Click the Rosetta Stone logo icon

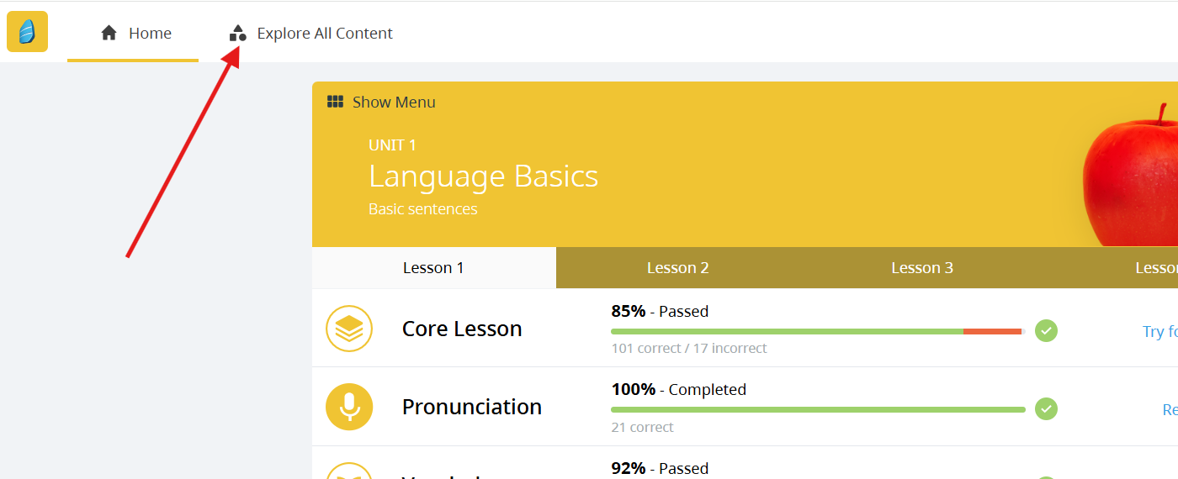[x=27, y=32]
